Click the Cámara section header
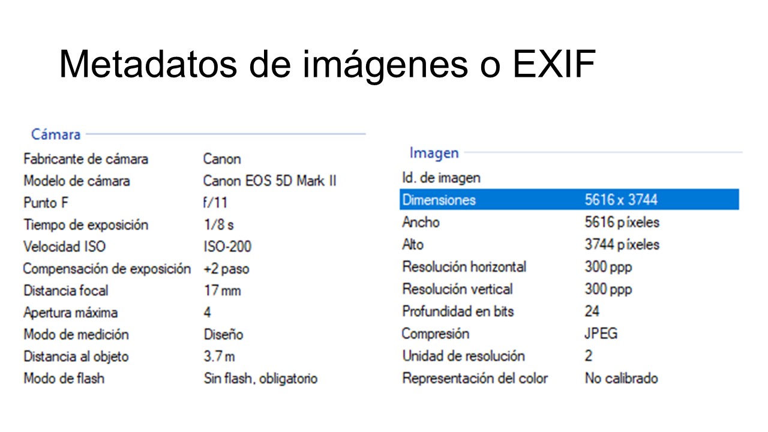 click(56, 134)
